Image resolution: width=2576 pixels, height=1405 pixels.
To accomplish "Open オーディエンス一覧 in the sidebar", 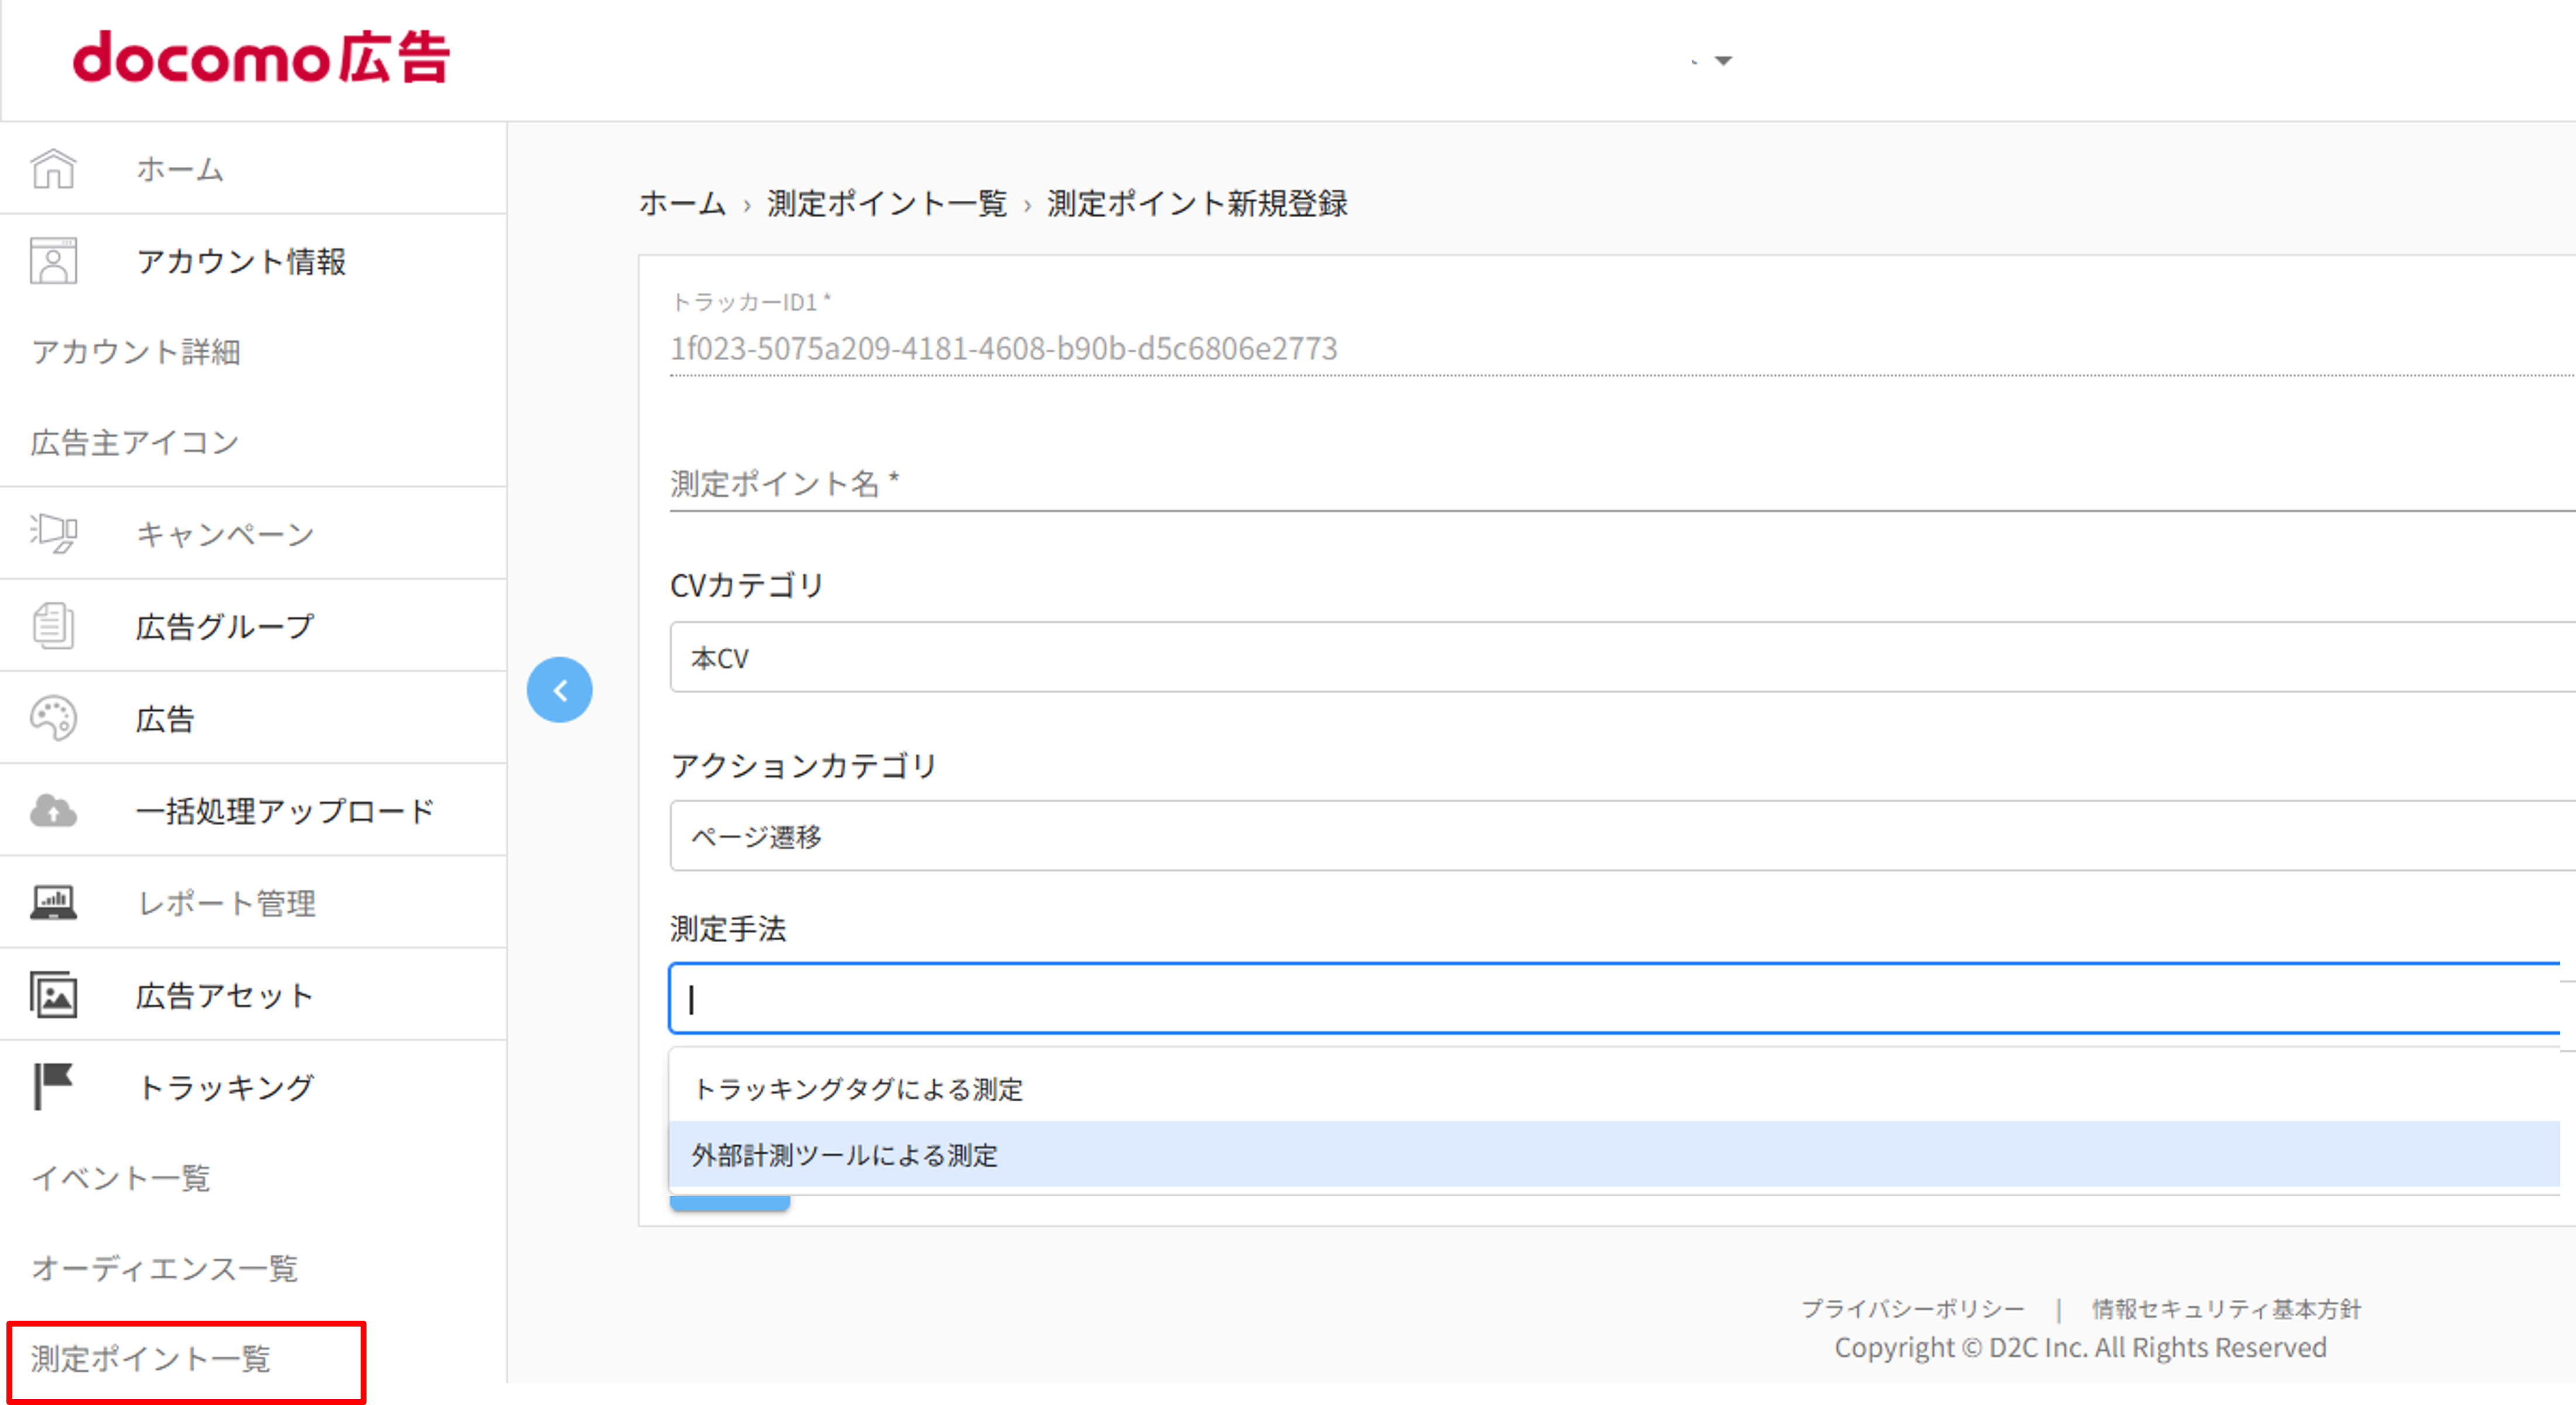I will pos(165,1268).
